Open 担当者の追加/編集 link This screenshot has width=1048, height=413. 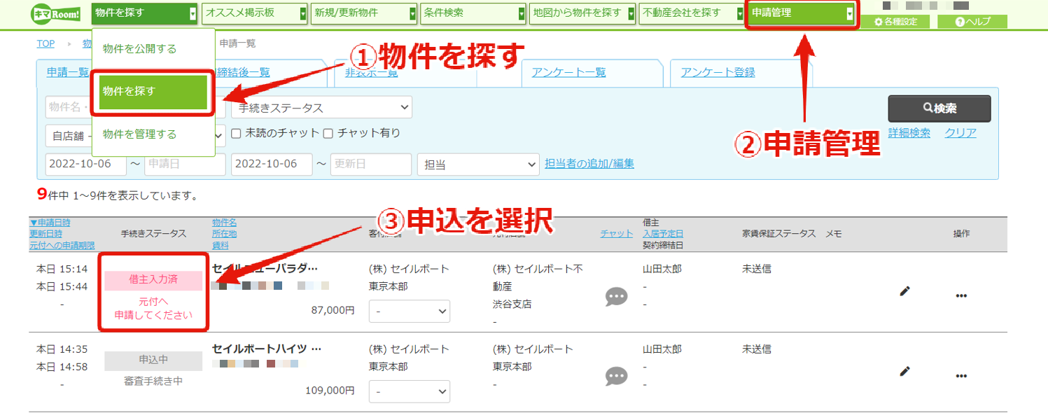pos(589,164)
